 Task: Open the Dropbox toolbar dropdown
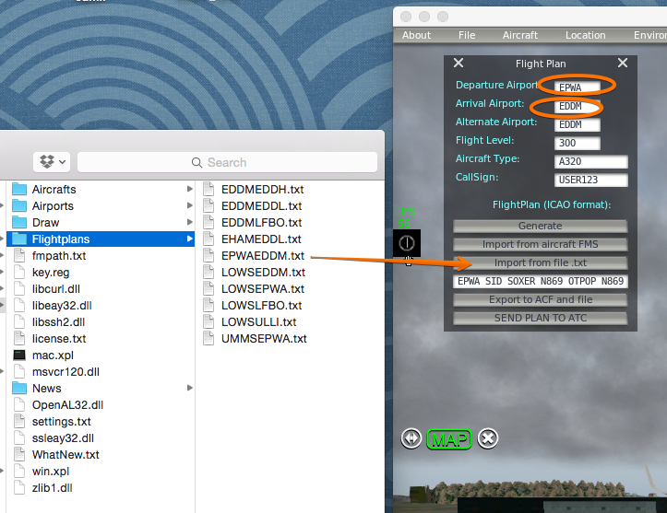[52, 161]
